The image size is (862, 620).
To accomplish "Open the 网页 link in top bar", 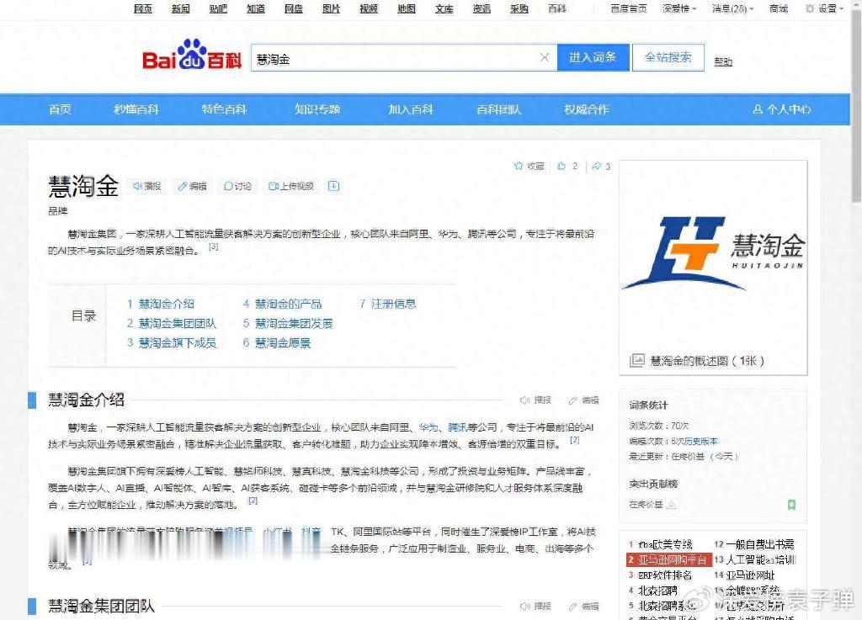I will click(143, 8).
